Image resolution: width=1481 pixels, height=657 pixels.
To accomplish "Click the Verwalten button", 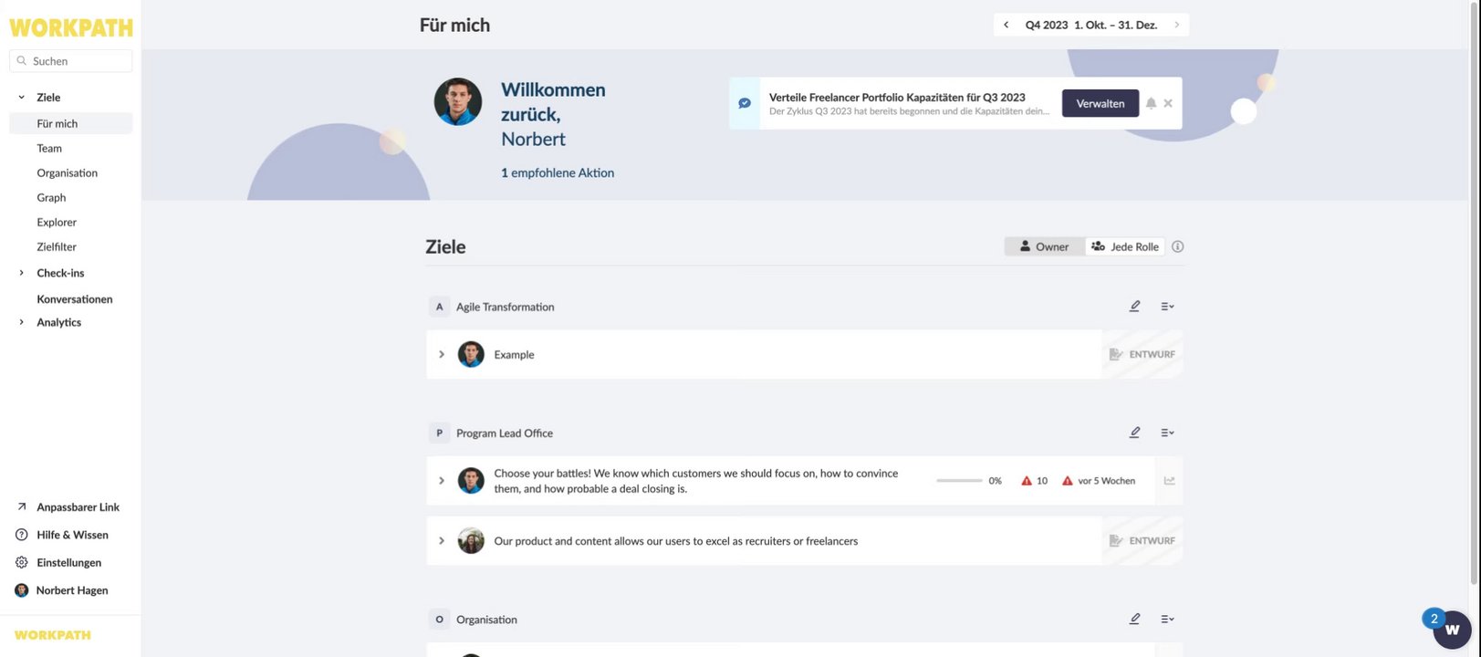I will [1100, 103].
